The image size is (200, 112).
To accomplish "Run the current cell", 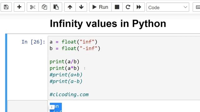I will (x=100, y=7).
